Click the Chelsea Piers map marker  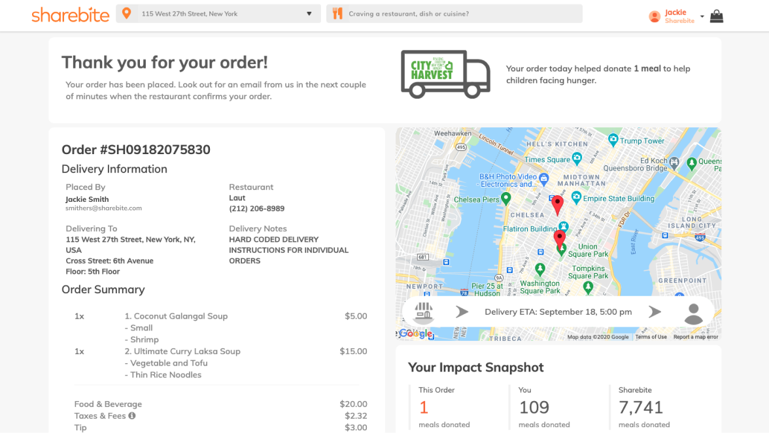[505, 199]
